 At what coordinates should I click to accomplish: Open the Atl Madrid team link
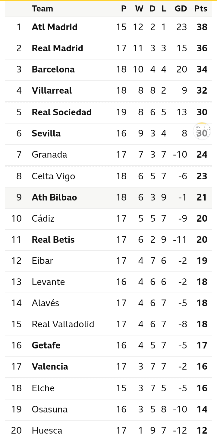pos(55,27)
